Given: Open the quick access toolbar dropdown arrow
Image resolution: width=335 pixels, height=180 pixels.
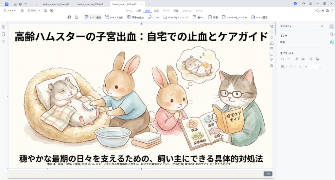Looking at the screenshot, I should click(36, 4).
